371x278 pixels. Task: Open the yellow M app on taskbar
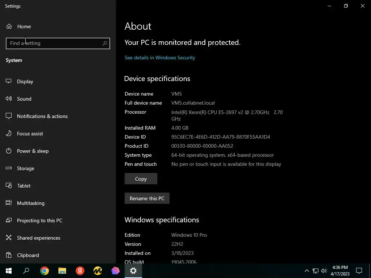[98, 271]
